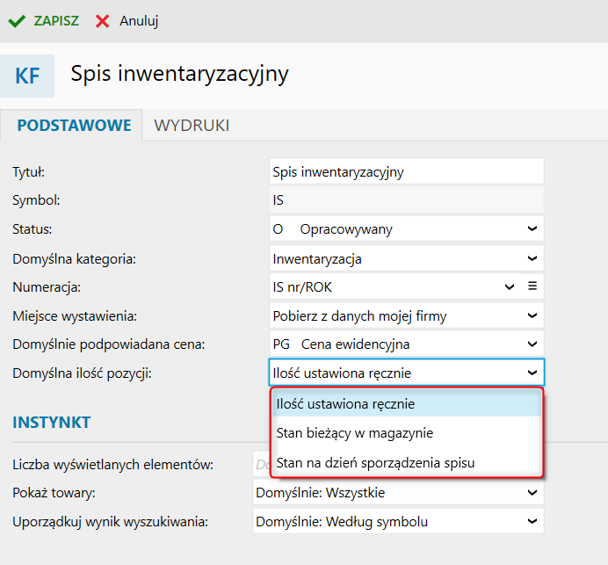Switch to the PODSTAWOWE tab
The height and width of the screenshot is (565, 608).
click(x=74, y=126)
